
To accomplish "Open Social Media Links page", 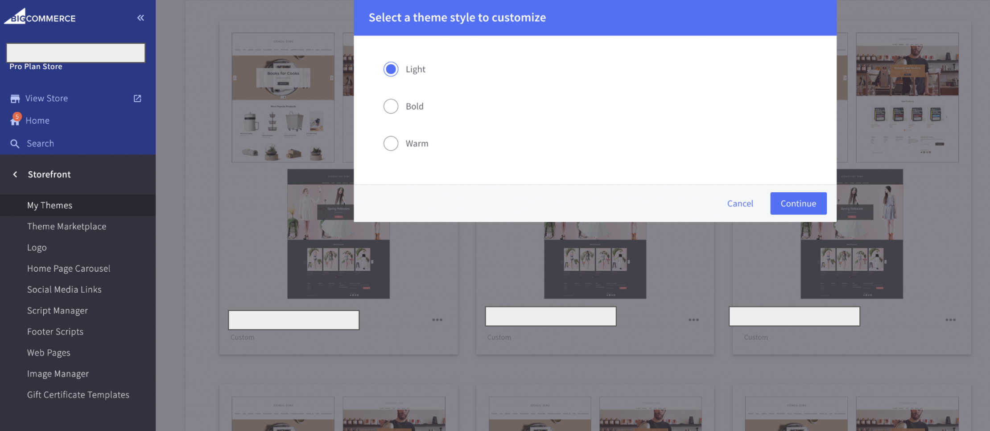I will click(64, 290).
